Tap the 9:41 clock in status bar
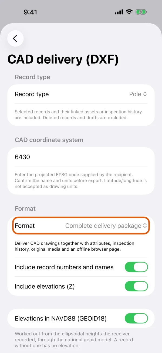The height and width of the screenshot is (353, 162). tap(31, 12)
